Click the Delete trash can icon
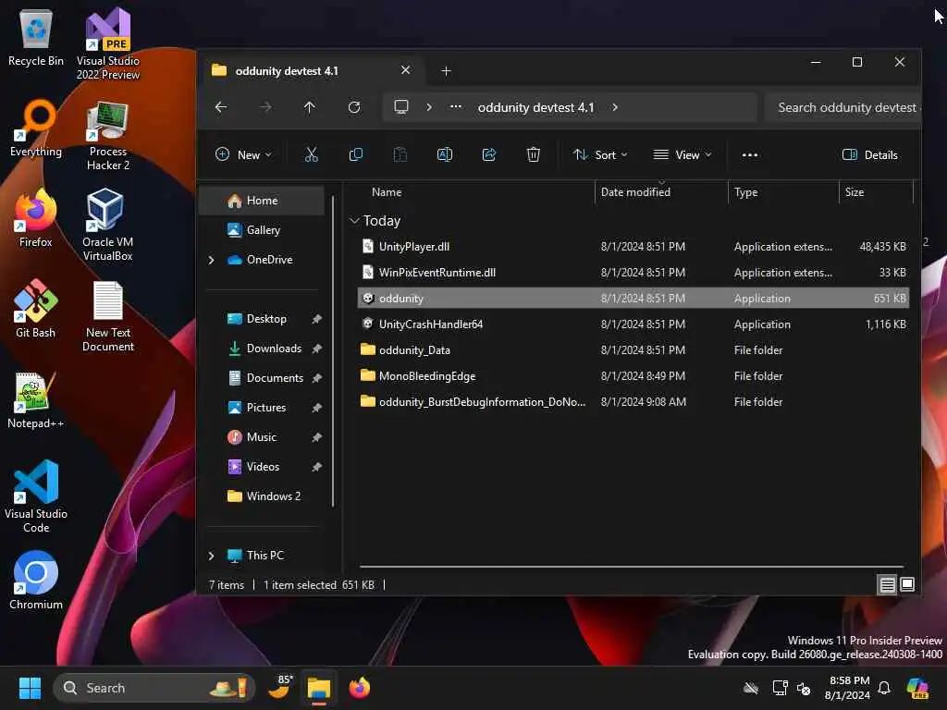The image size is (947, 710). [x=533, y=155]
